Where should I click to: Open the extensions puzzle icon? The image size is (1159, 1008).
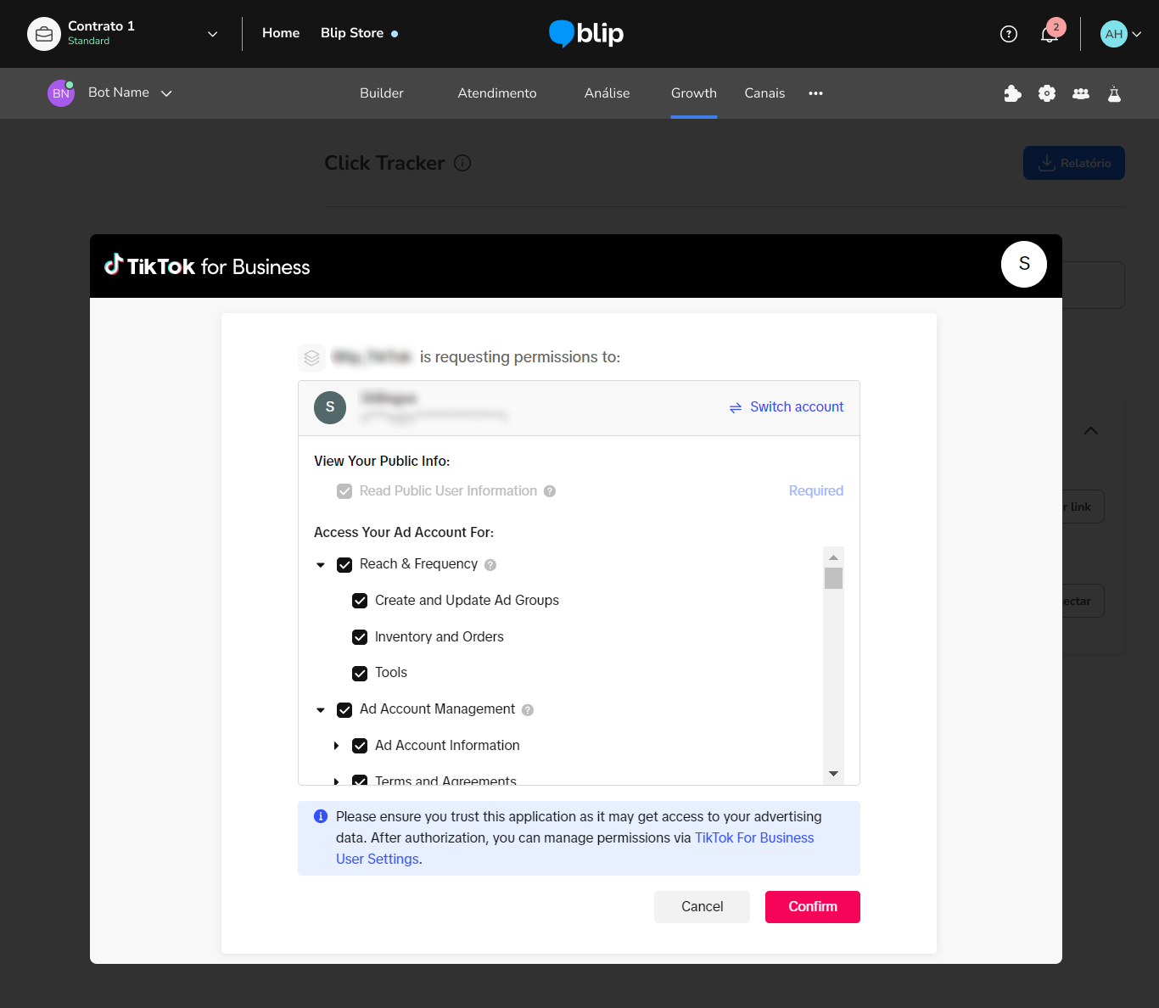(x=1012, y=93)
